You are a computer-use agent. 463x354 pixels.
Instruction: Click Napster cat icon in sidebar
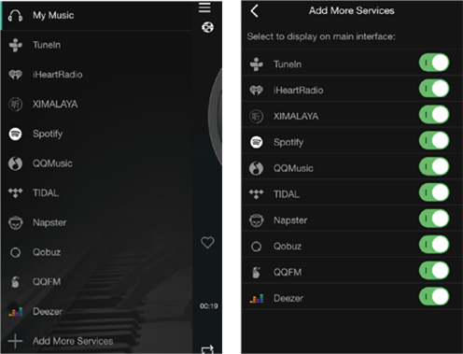coord(16,222)
